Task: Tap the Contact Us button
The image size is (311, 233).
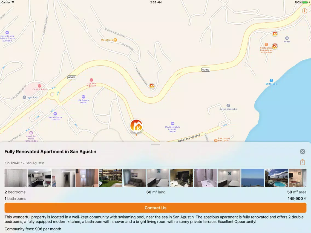Action: [155, 208]
